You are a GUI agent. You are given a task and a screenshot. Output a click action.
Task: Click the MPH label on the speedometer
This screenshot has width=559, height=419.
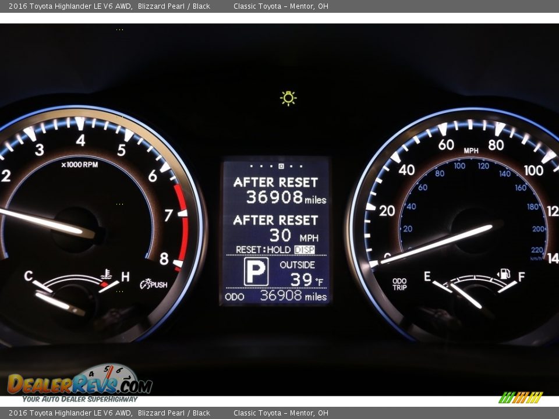coord(470,151)
